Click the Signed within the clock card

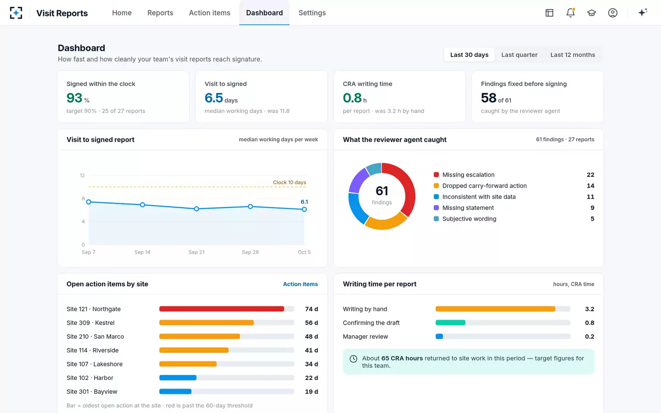[x=123, y=97]
